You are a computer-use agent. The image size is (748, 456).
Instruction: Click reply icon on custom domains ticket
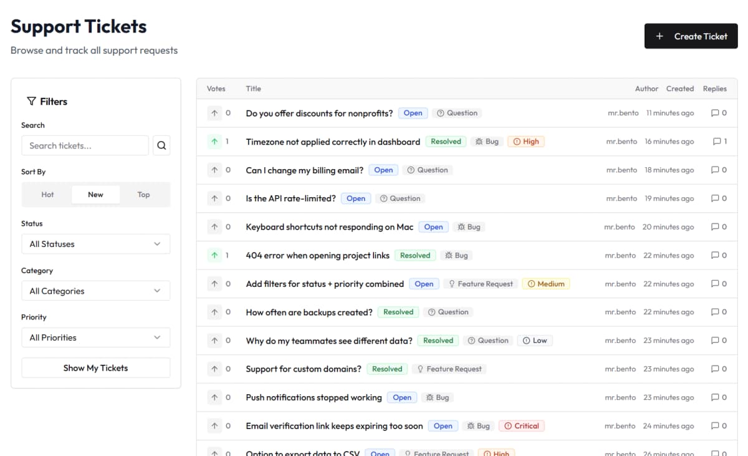715,369
